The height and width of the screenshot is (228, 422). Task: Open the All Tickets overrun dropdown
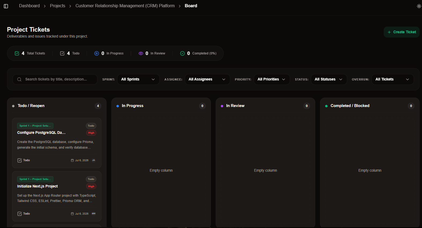point(392,79)
